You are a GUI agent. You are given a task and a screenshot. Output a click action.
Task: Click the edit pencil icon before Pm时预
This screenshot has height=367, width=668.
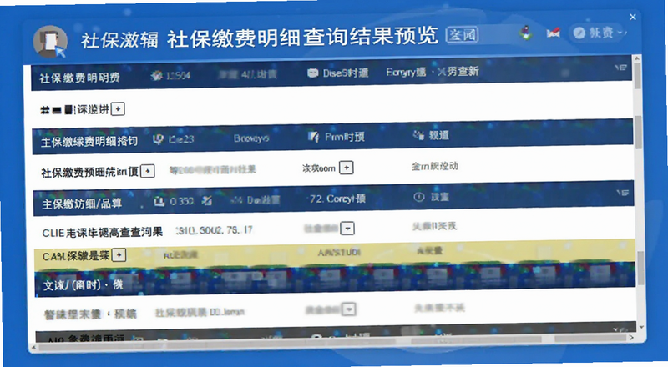tap(314, 137)
